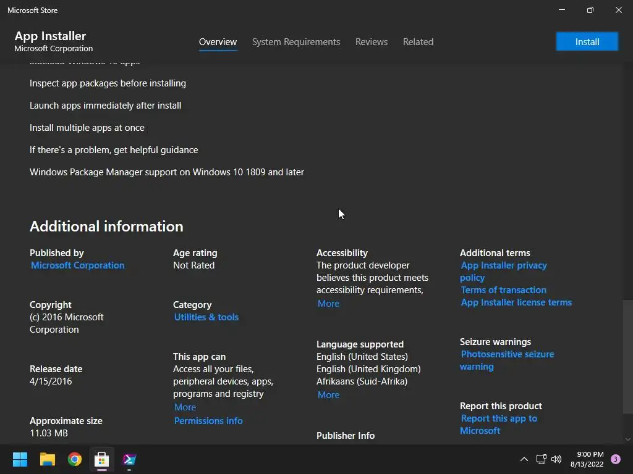Click the Permissions info link
Viewport: 633px width, 474px height.
pos(208,421)
